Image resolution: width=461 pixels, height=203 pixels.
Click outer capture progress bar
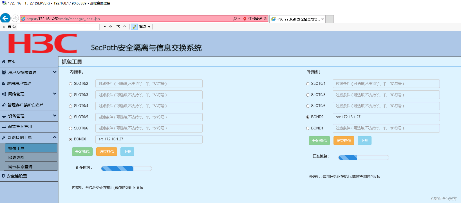click(364, 158)
